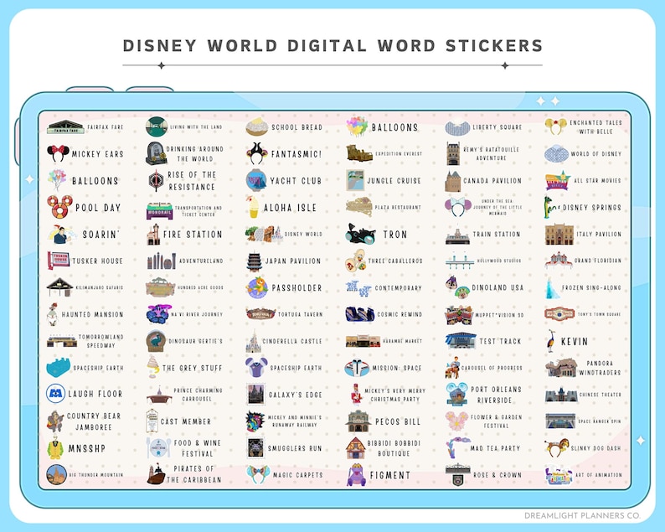Select the "Soarin'" word label
Screen dimensions: 665x532
pos(101,235)
